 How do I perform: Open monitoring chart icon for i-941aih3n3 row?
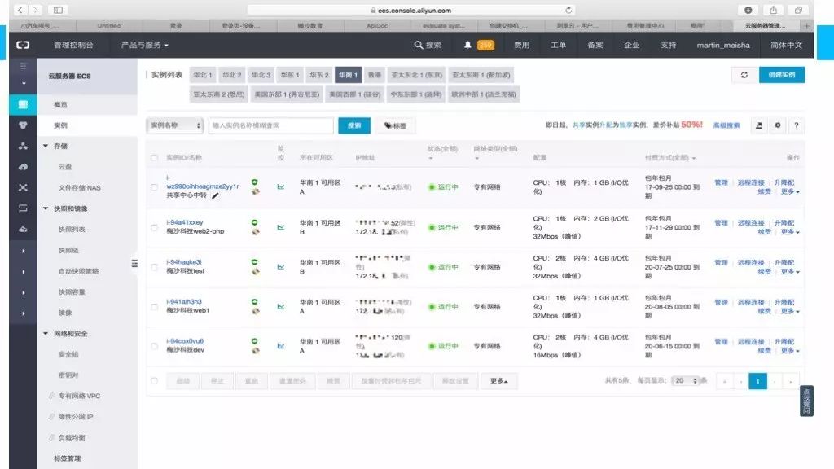281,306
